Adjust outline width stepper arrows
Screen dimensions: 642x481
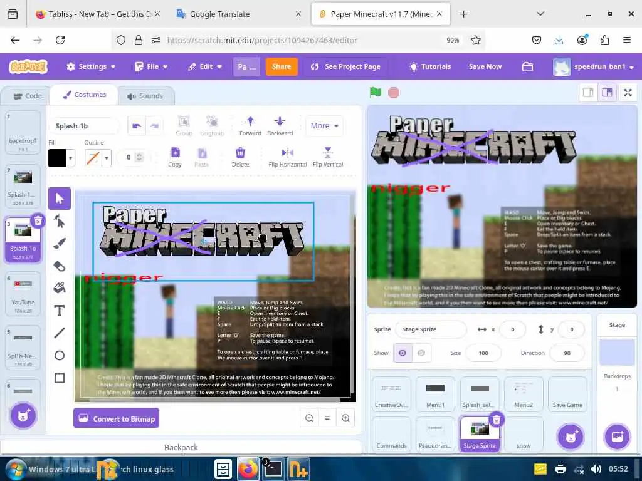pyautogui.click(x=139, y=157)
